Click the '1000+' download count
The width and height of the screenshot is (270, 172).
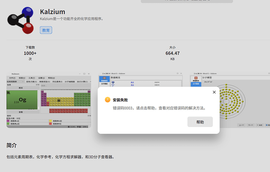pyautogui.click(x=30, y=53)
